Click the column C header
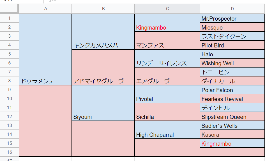This screenshot has height=161, width=265. click(x=167, y=9)
